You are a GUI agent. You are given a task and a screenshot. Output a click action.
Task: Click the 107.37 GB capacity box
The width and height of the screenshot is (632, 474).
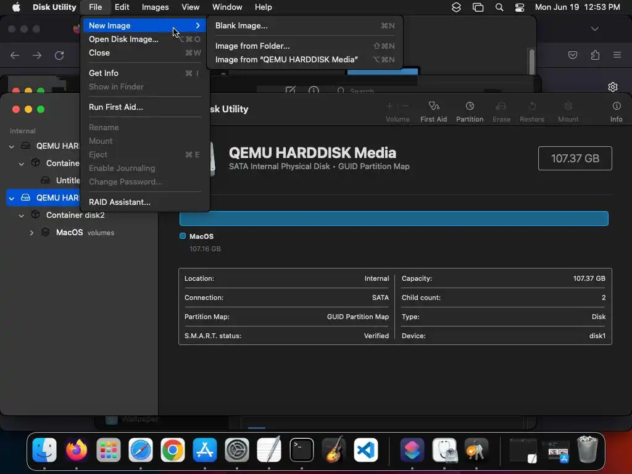click(575, 159)
